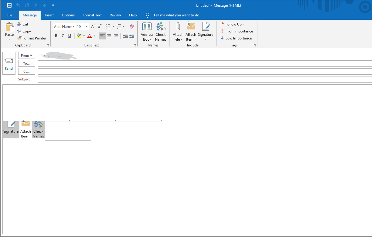The height and width of the screenshot is (237, 372).
Task: Open the From dropdown
Action: coord(26,55)
